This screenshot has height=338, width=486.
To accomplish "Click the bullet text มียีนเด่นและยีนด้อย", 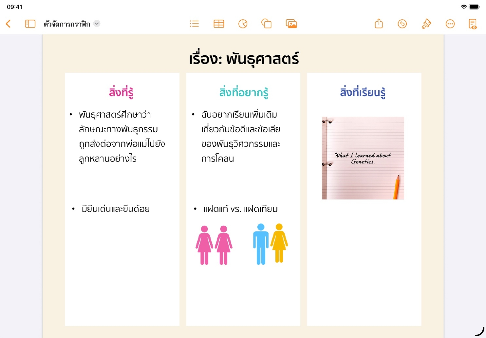I will [116, 209].
